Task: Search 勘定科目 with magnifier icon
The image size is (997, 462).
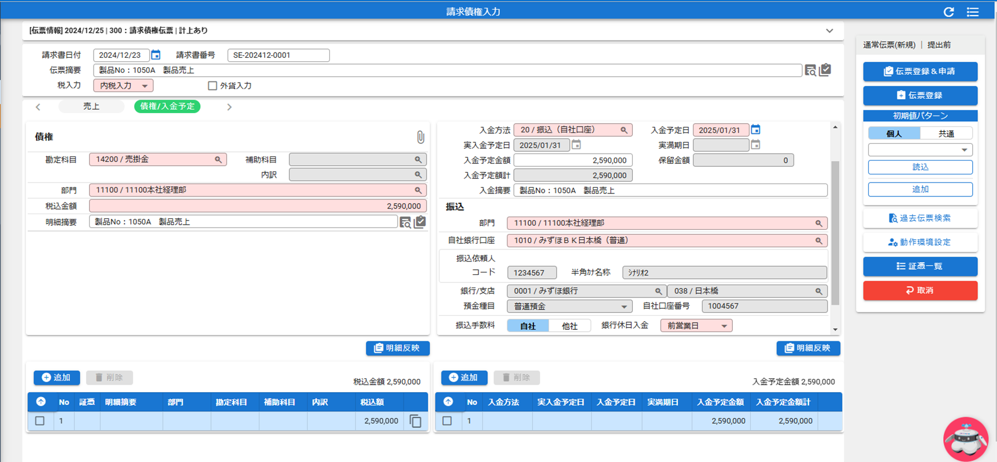Action: tap(218, 159)
